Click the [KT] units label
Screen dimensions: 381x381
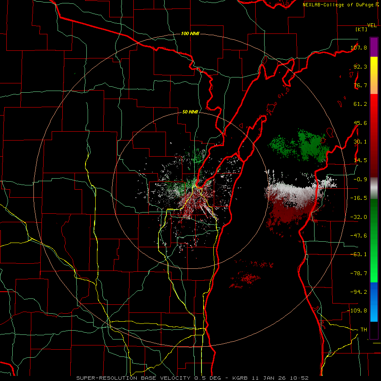point(362,29)
